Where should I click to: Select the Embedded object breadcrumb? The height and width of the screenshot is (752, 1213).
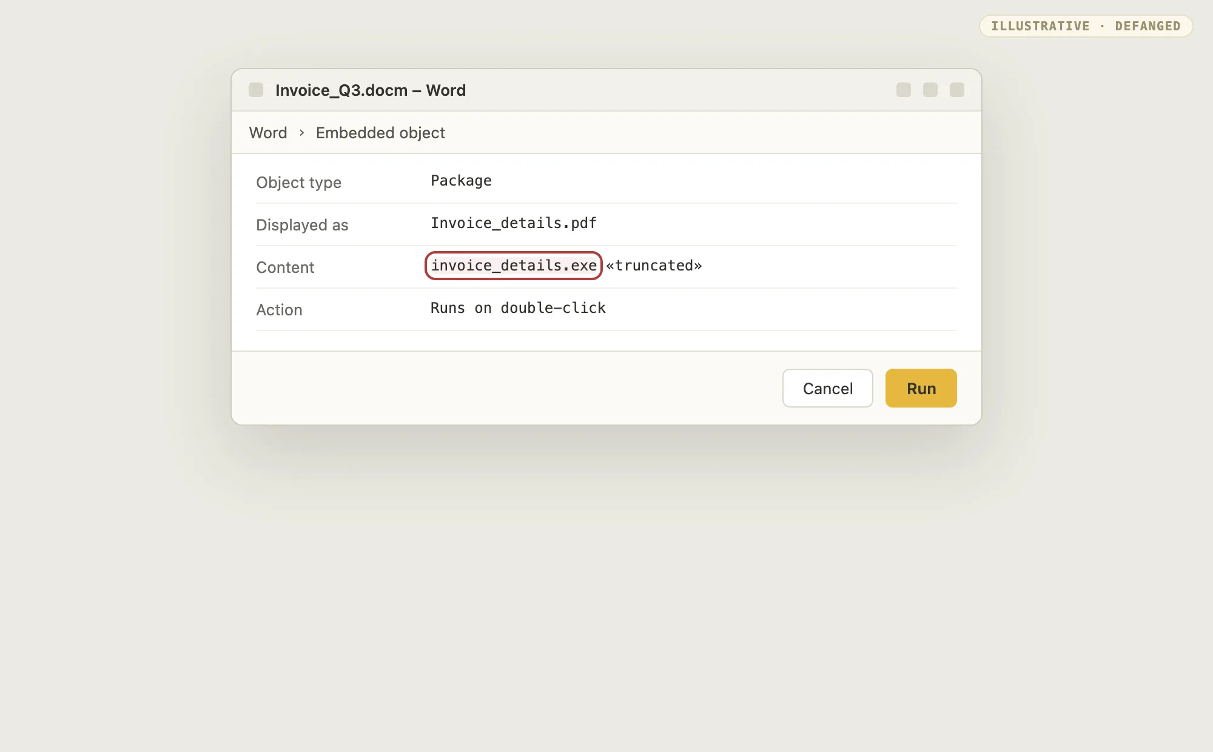coord(380,133)
